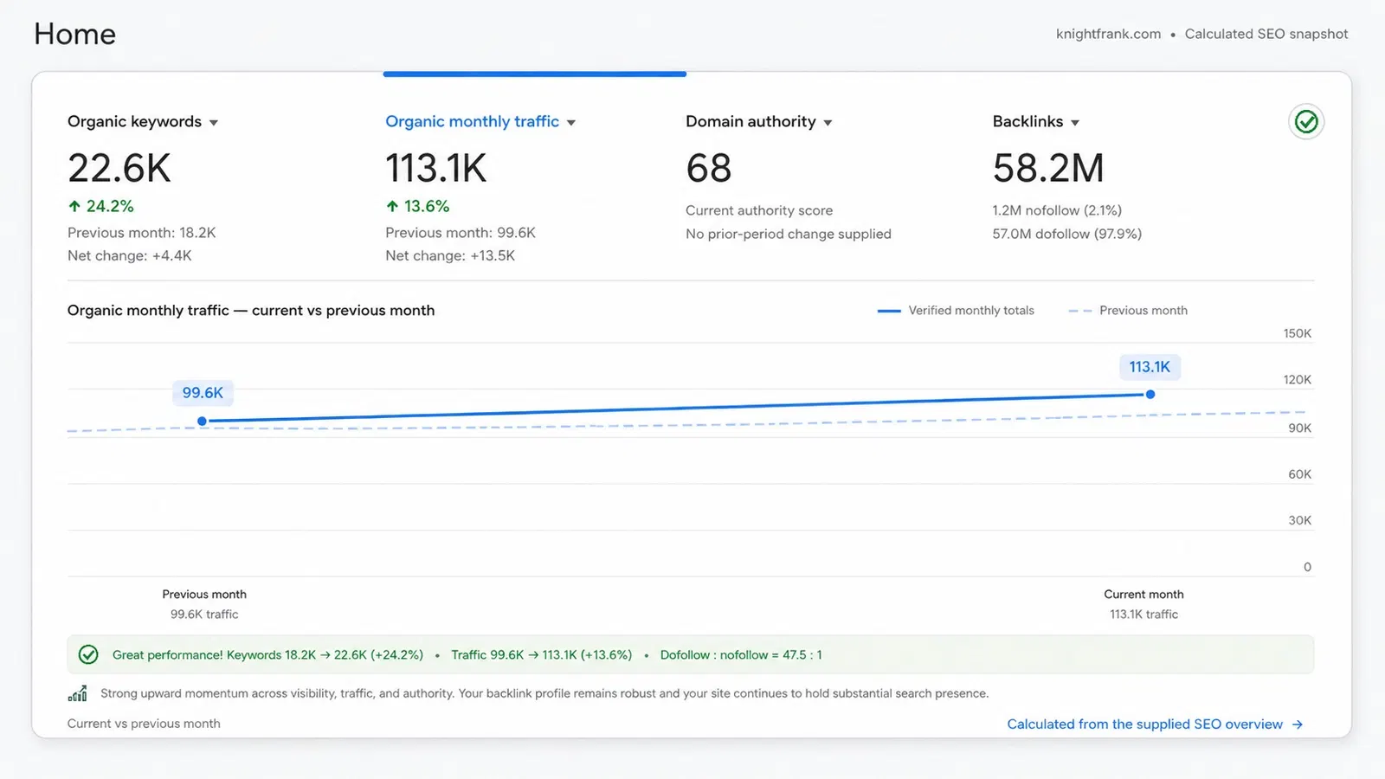Click the 30K axis label
Screen dimensions: 1385x779
(x=1300, y=520)
